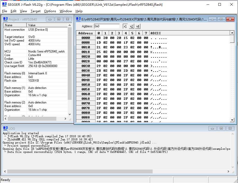Select x4 word display width
238x183 pixels.
click(137, 26)
